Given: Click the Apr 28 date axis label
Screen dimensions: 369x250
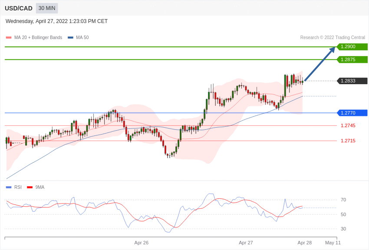Looking at the screenshot, I should click(304, 243).
